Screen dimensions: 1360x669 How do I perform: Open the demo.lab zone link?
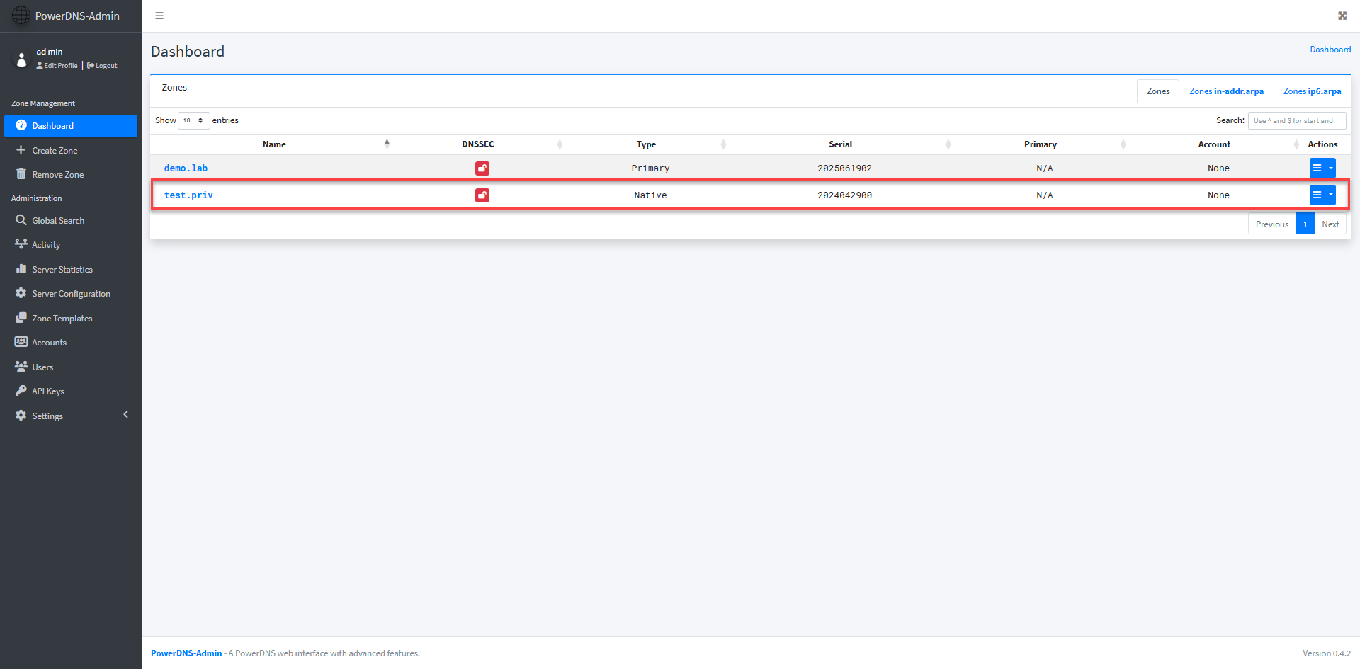186,168
